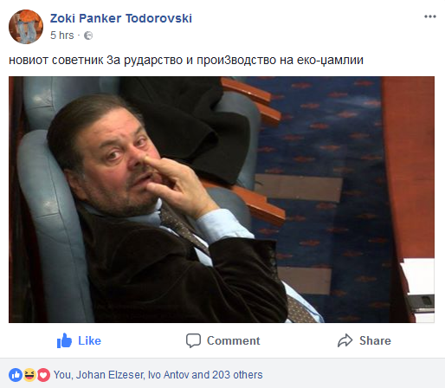445x388 pixels.
Task: Click Zoki Panker Todorovski's profile picture
Action: click(26, 27)
